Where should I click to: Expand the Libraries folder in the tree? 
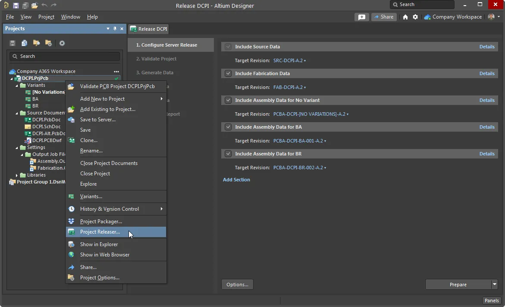click(17, 175)
